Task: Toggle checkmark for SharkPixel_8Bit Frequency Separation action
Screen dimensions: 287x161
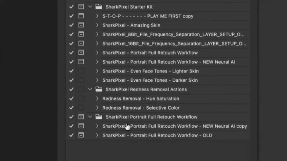Action: 71,34
